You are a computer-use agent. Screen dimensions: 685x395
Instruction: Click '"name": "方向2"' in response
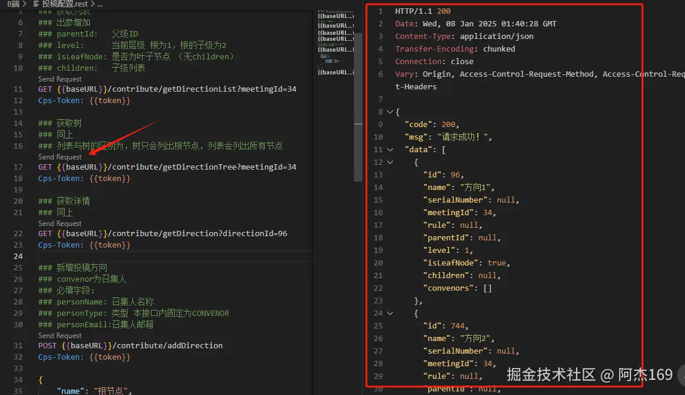pos(459,338)
